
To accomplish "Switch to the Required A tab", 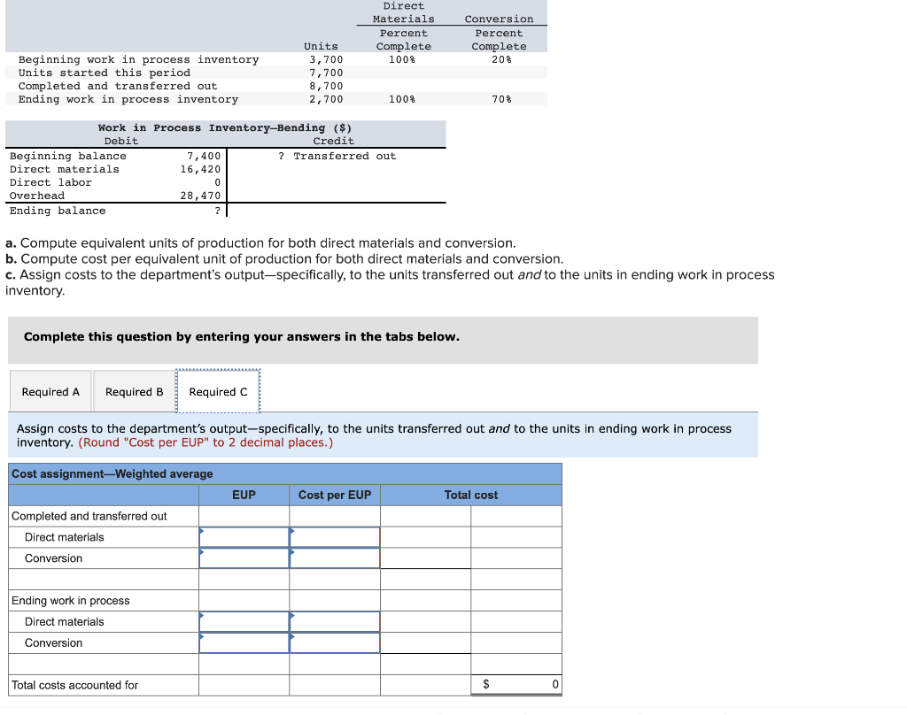I will [50, 391].
